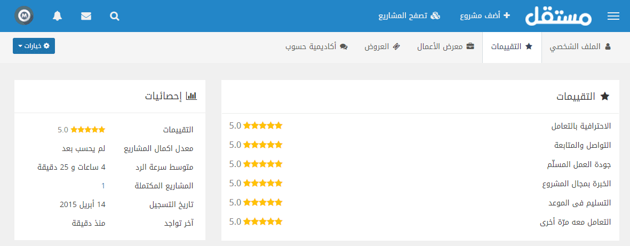Click the search magnifier icon
This screenshot has height=246, width=630.
115,16
